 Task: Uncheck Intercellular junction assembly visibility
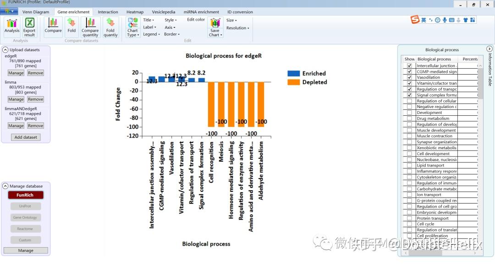409,65
